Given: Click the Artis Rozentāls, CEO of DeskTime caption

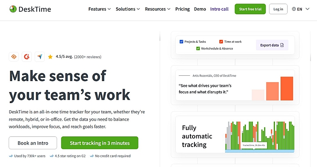Looking at the screenshot, I should [x=214, y=76].
